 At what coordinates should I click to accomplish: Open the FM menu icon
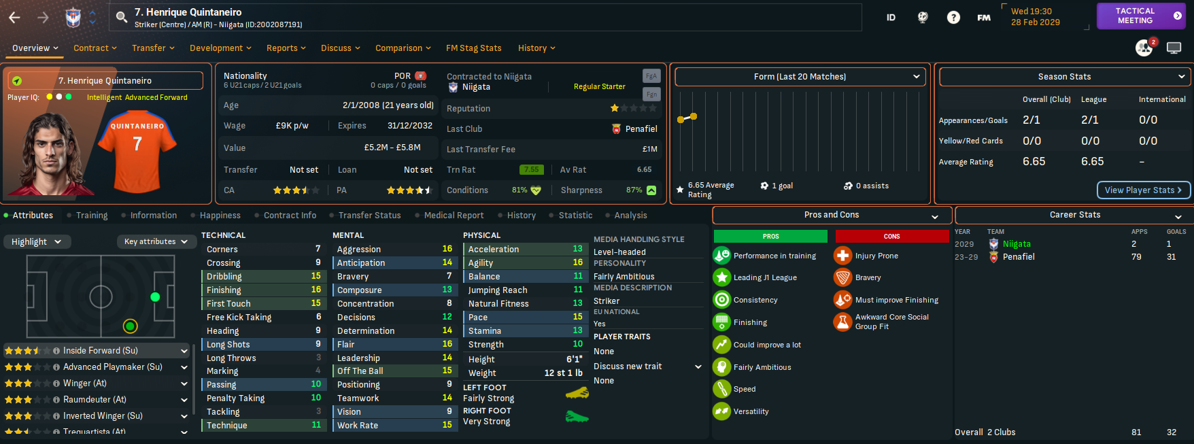(984, 18)
